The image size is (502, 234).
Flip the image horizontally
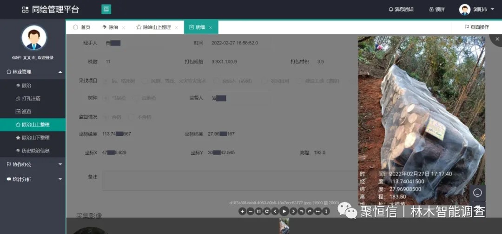[x=318, y=211]
